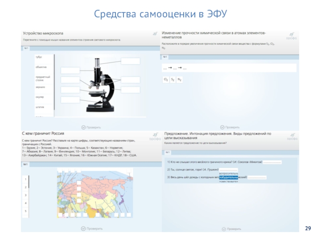Click the дрофа logo in the chemical bond panel

291,36
